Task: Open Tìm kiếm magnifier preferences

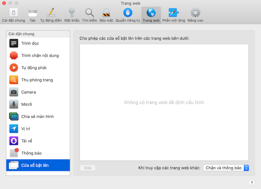Action: pyautogui.click(x=89, y=15)
